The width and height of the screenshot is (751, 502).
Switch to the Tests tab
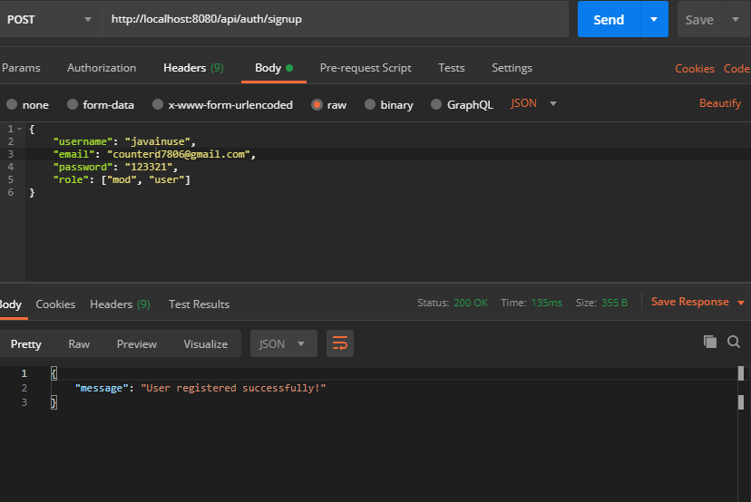[x=451, y=68]
